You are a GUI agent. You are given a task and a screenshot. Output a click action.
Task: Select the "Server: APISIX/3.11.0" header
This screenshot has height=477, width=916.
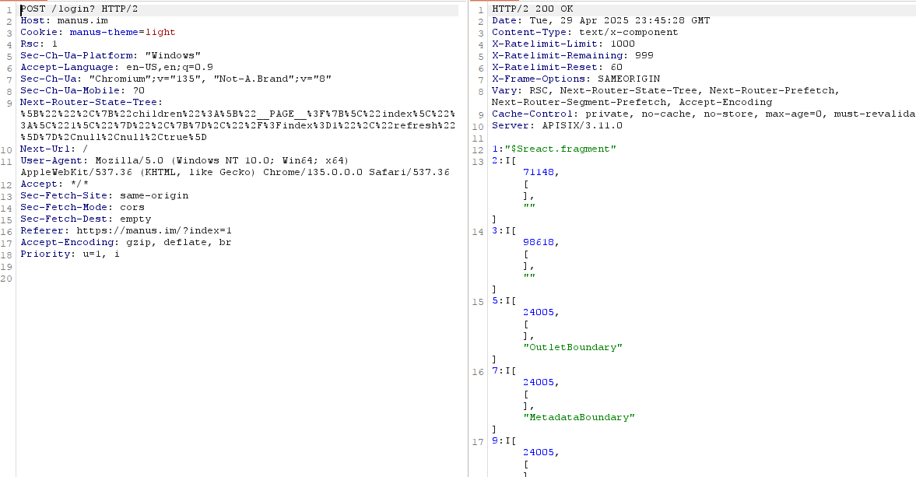point(556,125)
